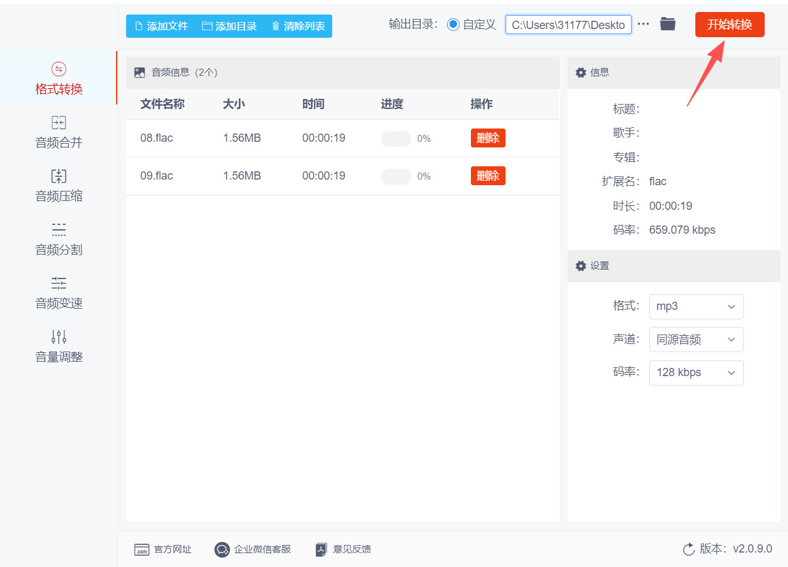Click the 大小 column header

point(234,104)
